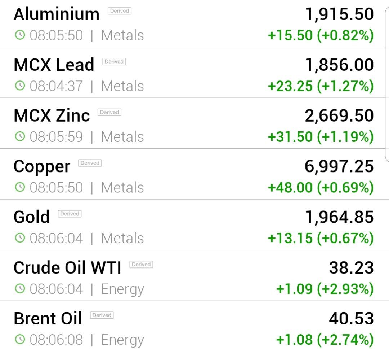Viewport: 389px width, 349px height.
Task: Tap the Derived badge beside Crude Oil WTI
Action: [x=141, y=265]
